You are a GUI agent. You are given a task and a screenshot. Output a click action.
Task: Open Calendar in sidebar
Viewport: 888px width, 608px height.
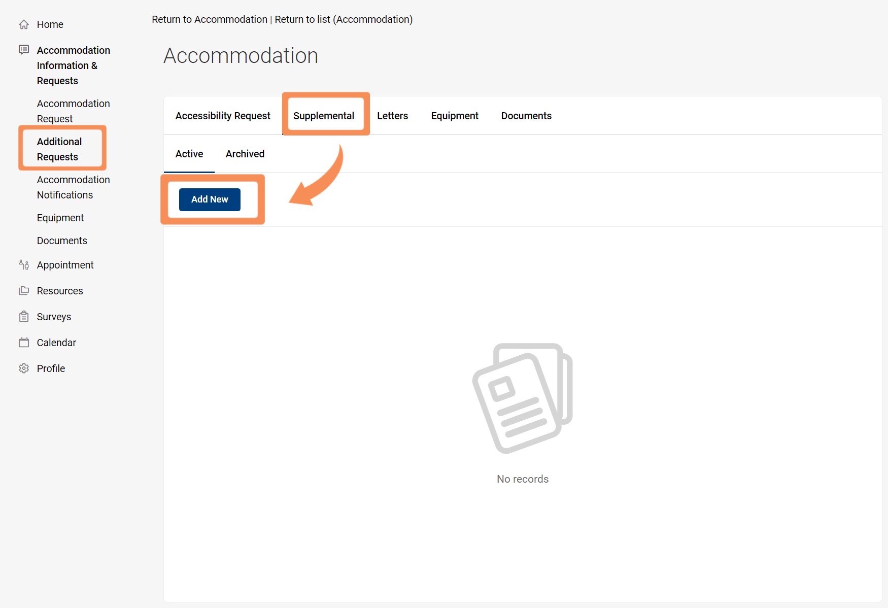click(56, 343)
